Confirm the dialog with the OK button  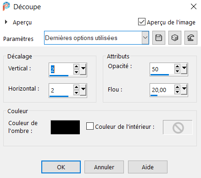pyautogui.click(x=61, y=167)
